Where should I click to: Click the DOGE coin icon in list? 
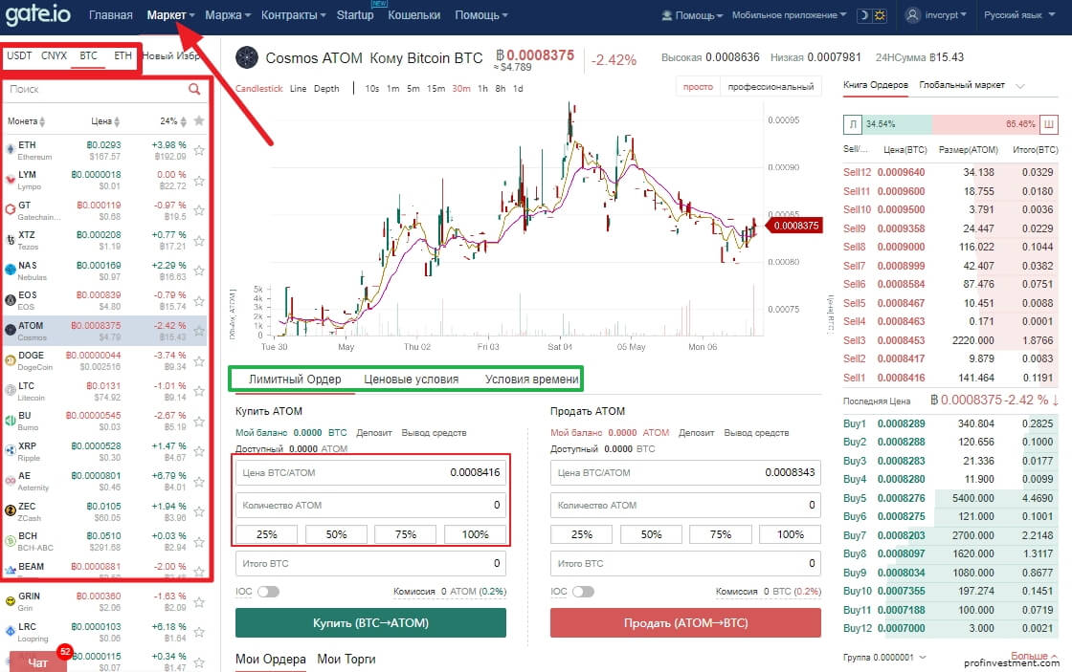click(x=11, y=360)
